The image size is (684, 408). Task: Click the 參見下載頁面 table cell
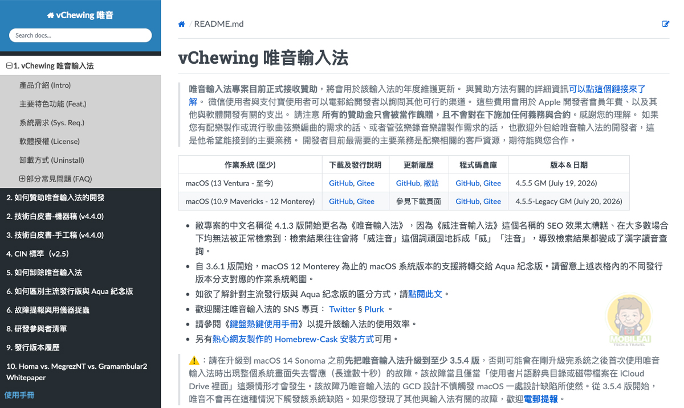(419, 201)
